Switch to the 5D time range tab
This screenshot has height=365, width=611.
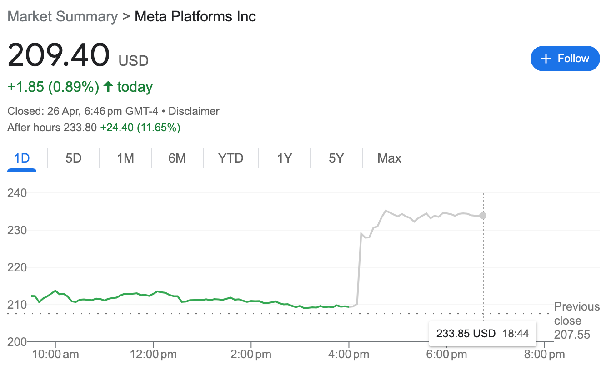[x=73, y=158]
